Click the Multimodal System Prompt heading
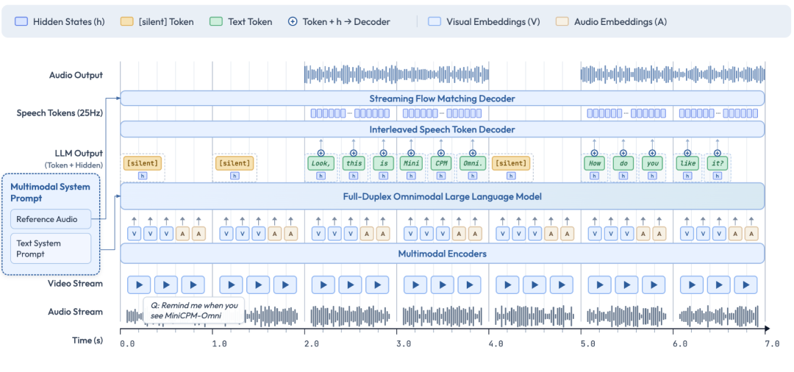 pos(50,193)
